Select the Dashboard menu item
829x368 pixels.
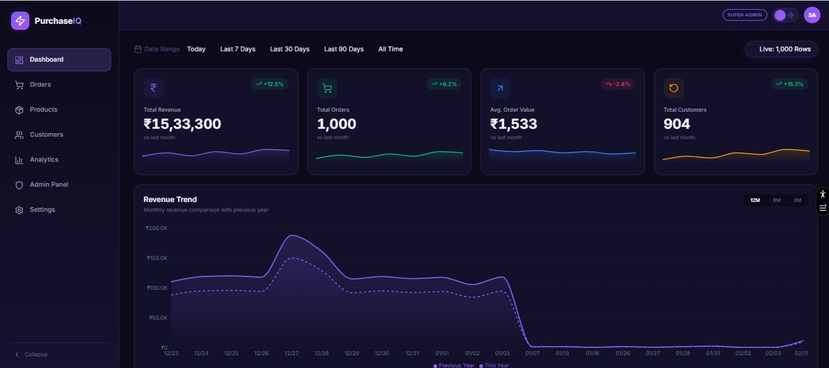click(59, 60)
